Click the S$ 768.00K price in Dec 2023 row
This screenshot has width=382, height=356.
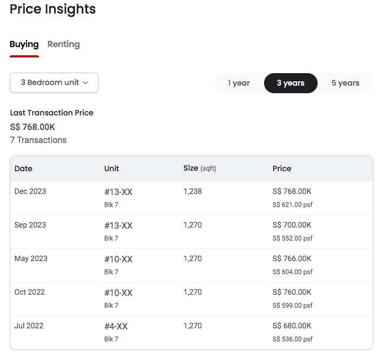click(x=292, y=191)
